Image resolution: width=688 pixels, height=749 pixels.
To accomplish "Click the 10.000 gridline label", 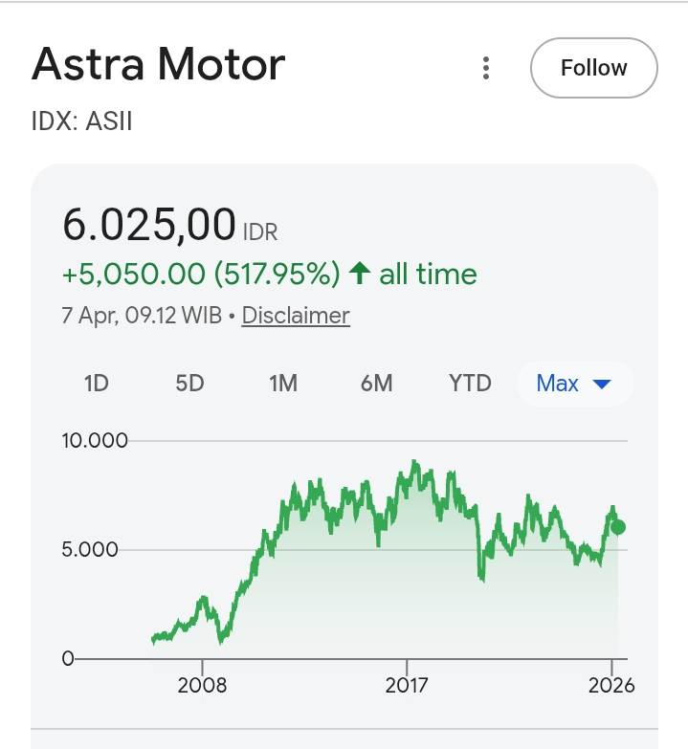I will pyautogui.click(x=94, y=441).
